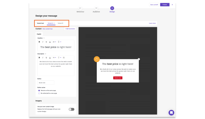Image resolution: width=205 pixels, height=119 pixels.
Task: Click the Publish button
Action: (165, 5)
